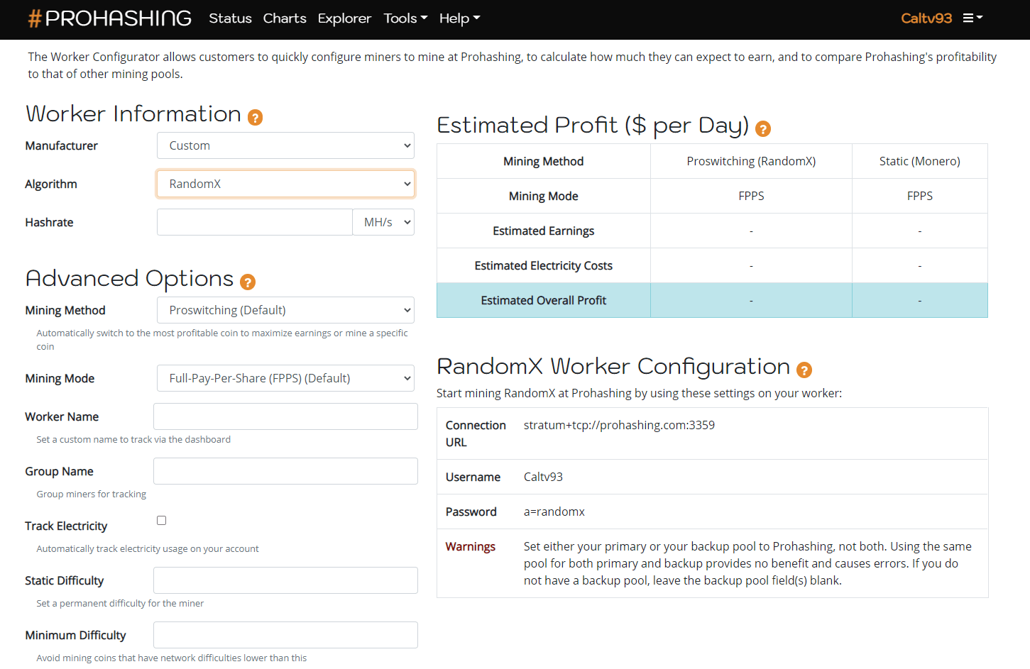The width and height of the screenshot is (1030, 669).
Task: Select FPPS under the Static (Monero) column
Action: pos(920,196)
